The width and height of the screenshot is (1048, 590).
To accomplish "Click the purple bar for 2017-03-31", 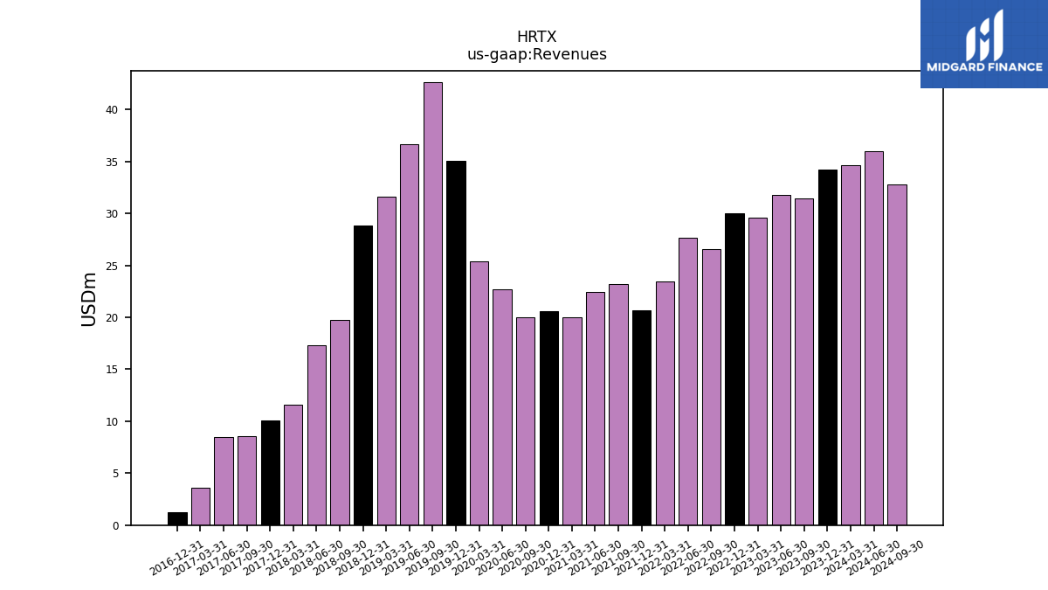I will click(x=200, y=507).
